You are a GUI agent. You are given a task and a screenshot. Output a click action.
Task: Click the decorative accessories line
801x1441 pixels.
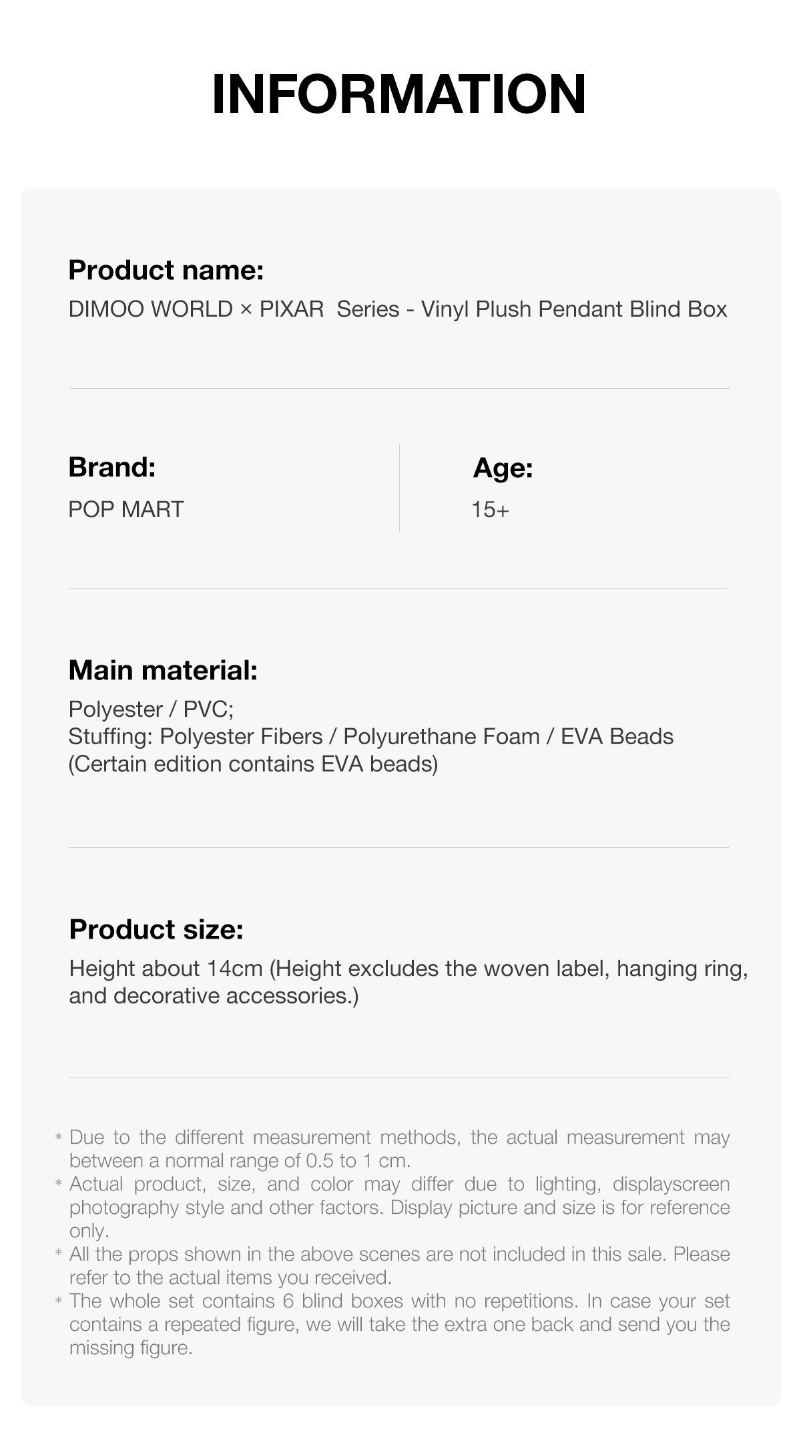(x=214, y=996)
